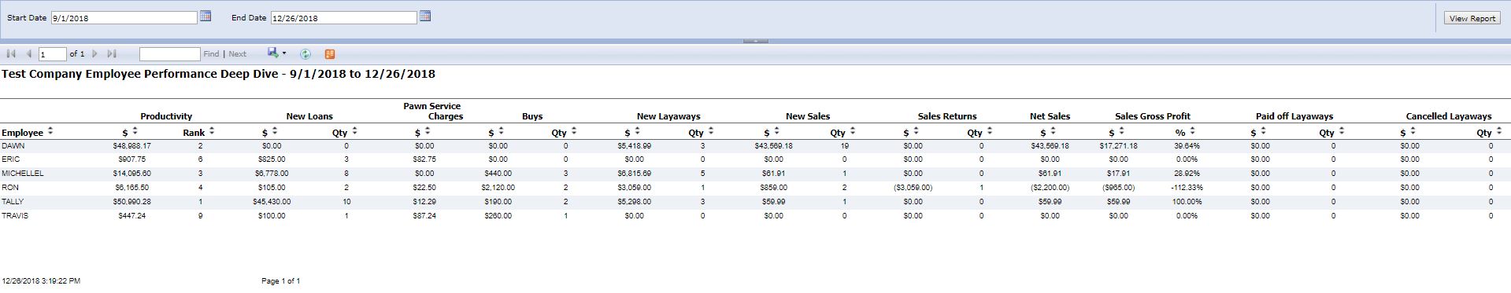Viewport: 1511px width, 293px height.
Task: Sort by Employee column
Action: (50, 131)
